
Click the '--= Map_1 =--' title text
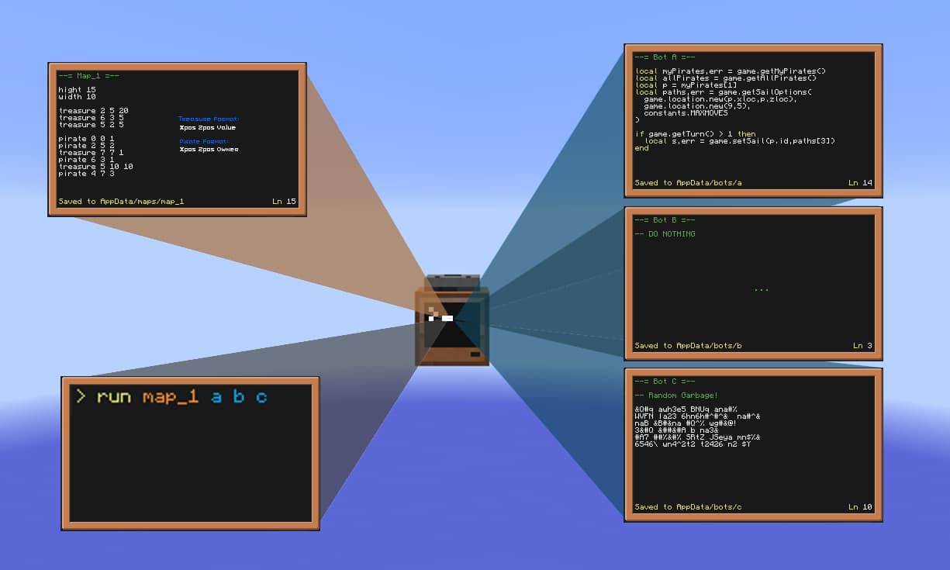point(88,76)
